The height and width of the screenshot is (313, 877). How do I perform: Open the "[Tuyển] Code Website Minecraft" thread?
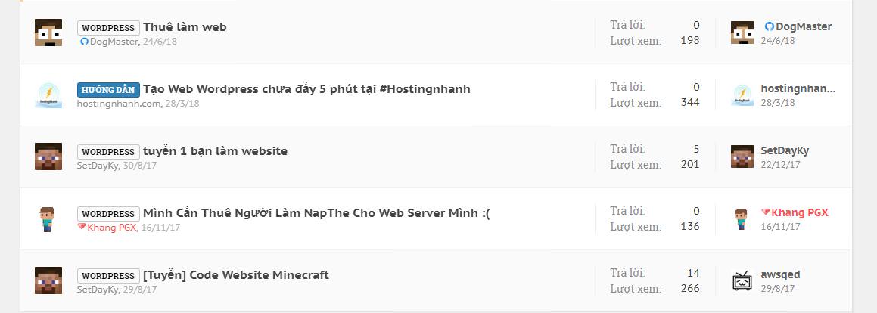[x=235, y=275]
